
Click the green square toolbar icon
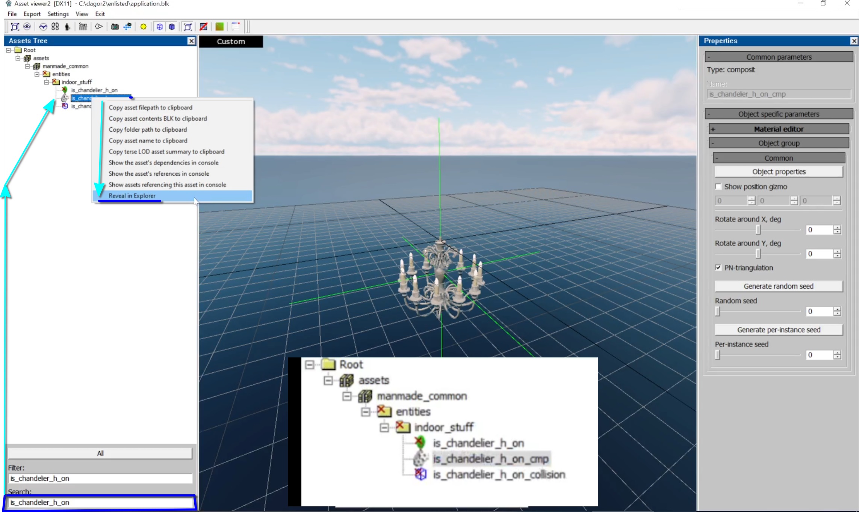pos(219,27)
